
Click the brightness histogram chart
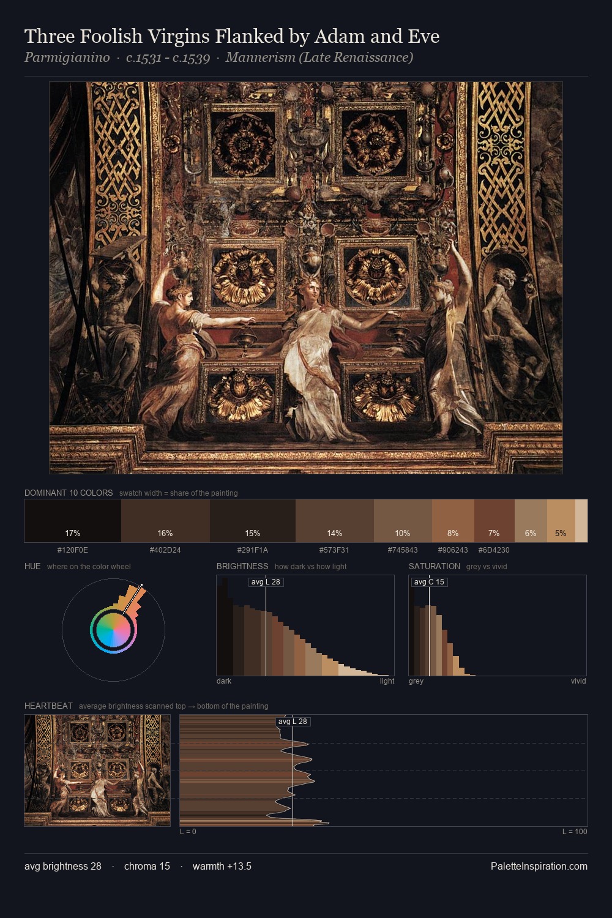[x=305, y=625]
